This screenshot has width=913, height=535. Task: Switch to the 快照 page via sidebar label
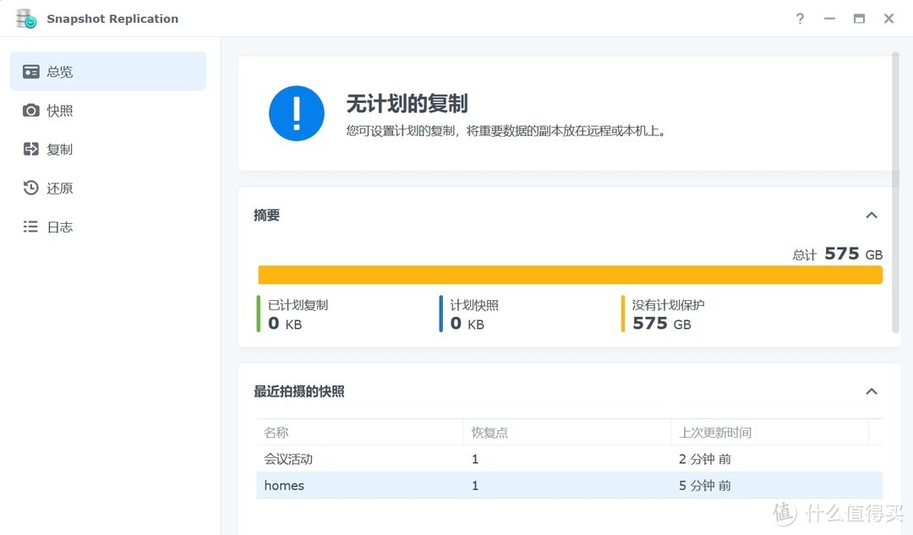58,110
